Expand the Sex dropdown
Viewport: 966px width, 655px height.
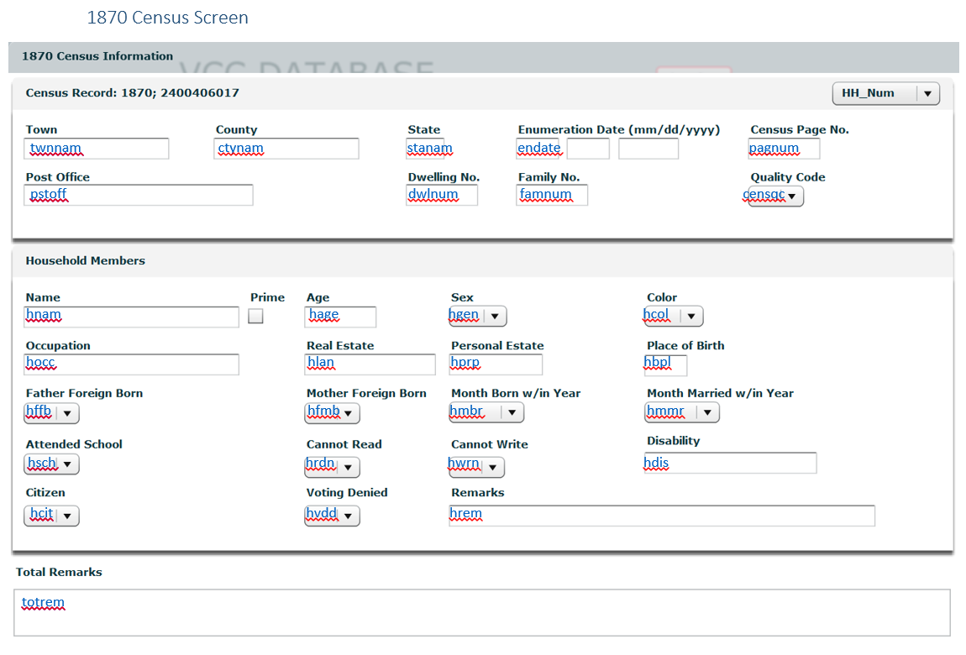(478, 317)
